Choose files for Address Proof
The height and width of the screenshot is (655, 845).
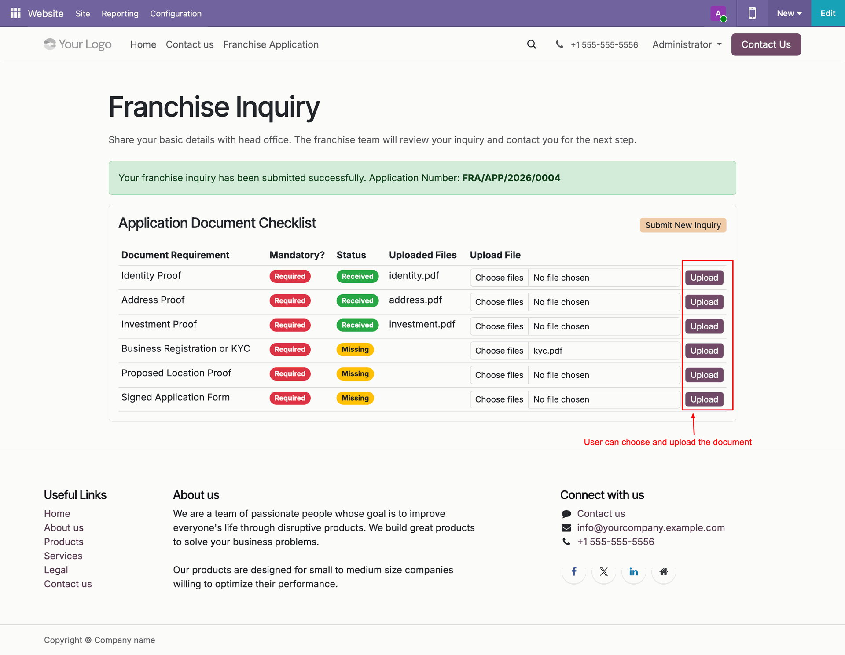[x=499, y=302]
